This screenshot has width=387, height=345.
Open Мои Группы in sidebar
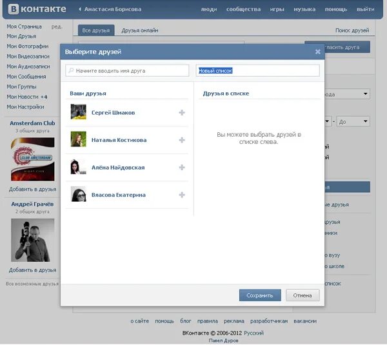pos(21,87)
